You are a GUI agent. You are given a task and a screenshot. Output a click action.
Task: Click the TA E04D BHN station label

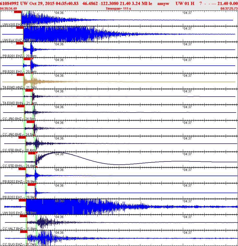(20, 103)
